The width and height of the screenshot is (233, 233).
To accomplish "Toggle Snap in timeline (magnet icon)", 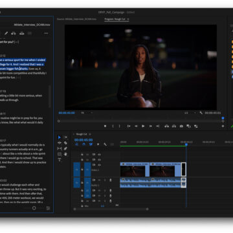I will (83, 144).
